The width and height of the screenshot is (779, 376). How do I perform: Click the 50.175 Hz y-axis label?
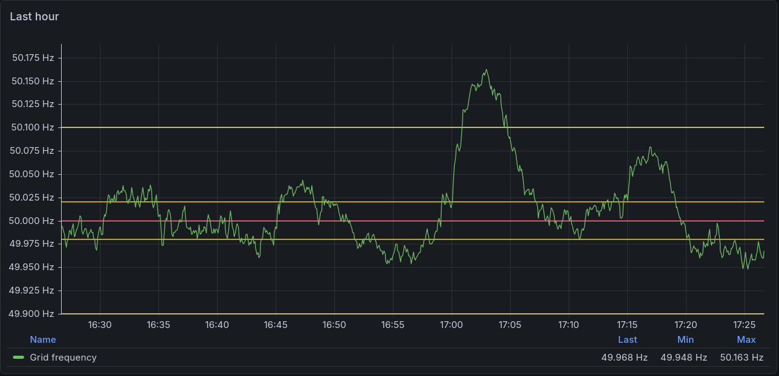pyautogui.click(x=33, y=58)
